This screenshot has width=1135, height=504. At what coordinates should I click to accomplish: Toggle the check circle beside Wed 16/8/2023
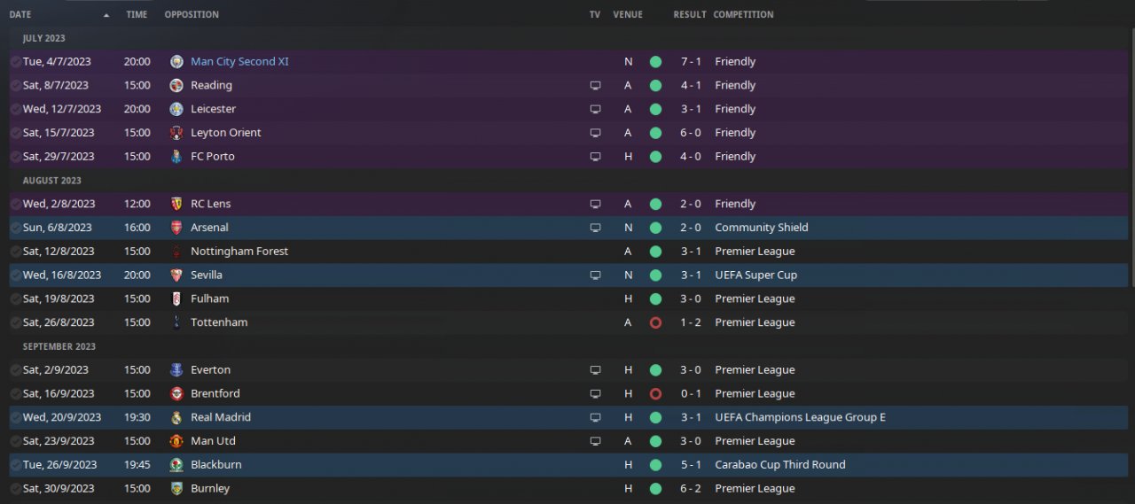15,275
